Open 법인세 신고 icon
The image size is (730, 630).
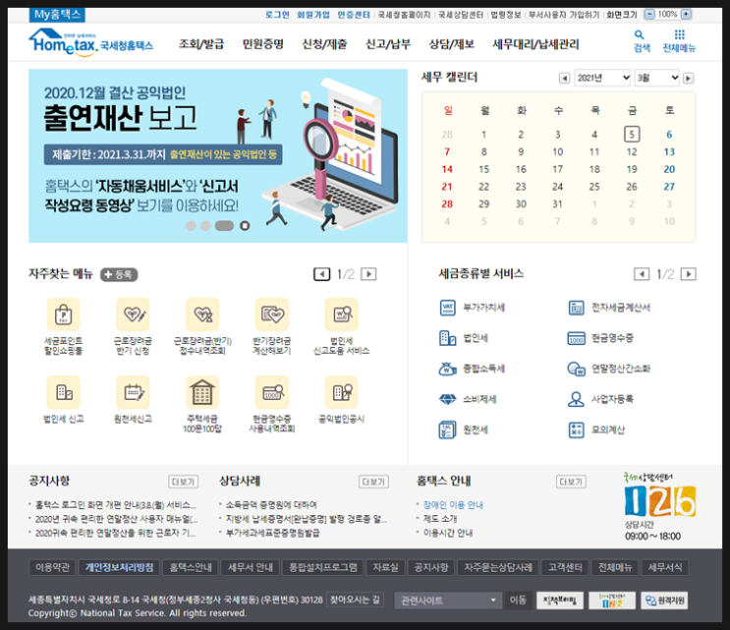tap(63, 392)
